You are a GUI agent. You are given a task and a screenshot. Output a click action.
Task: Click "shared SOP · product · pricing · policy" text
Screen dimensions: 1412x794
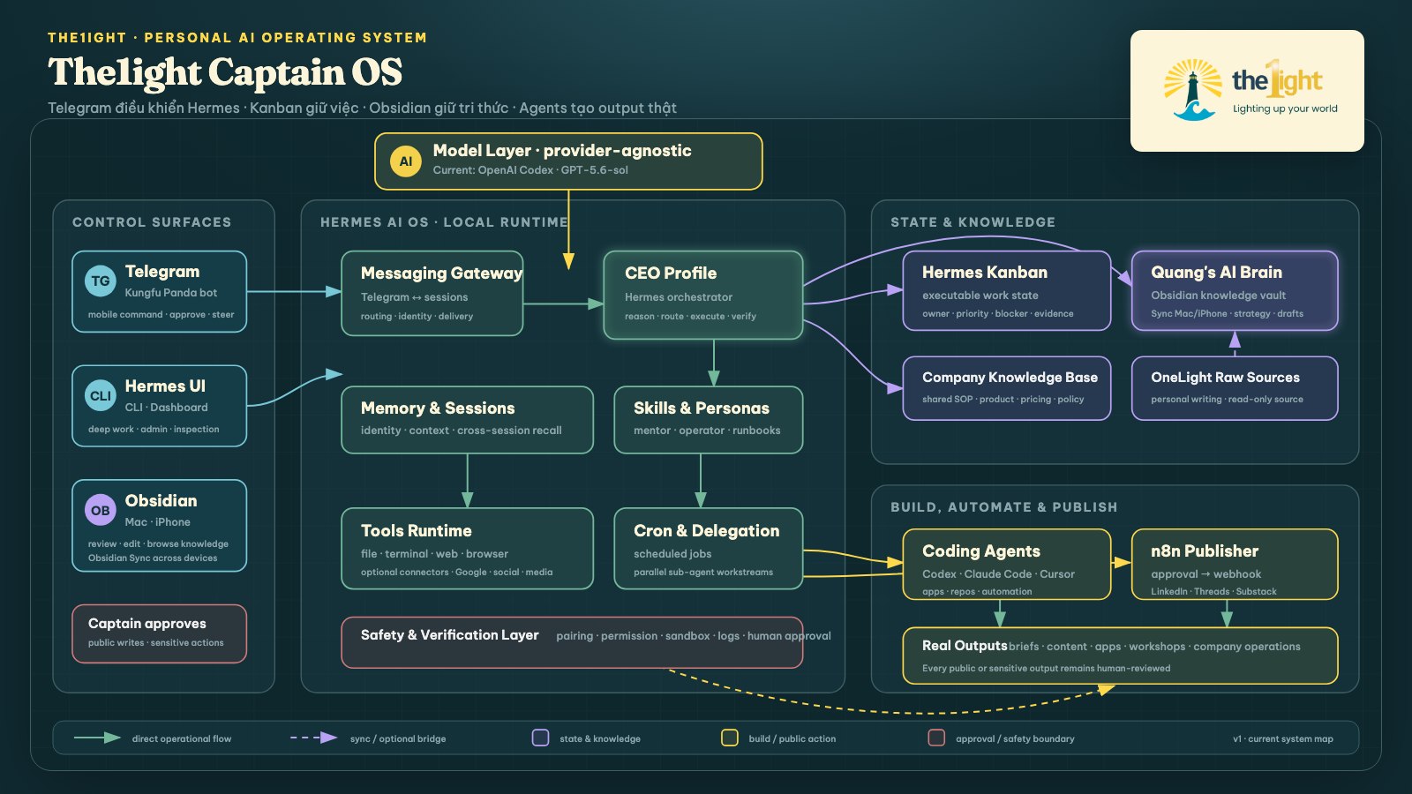1003,400
